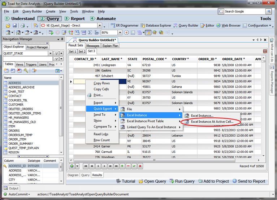Open the connection XE (Quest_Stage) dropdown

(100, 26)
